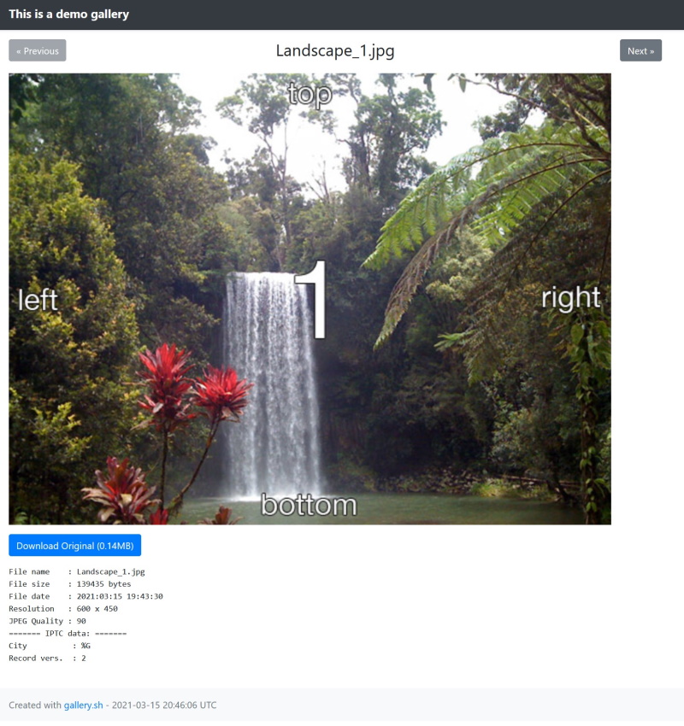Open the gallery.sh link in footer

point(84,705)
